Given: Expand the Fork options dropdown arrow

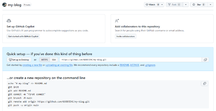Looking at the screenshot, I should tap(186, 5).
